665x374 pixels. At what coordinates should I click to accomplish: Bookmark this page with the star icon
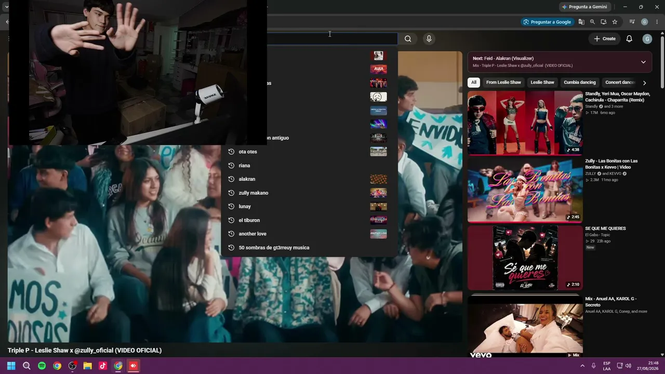pyautogui.click(x=615, y=22)
